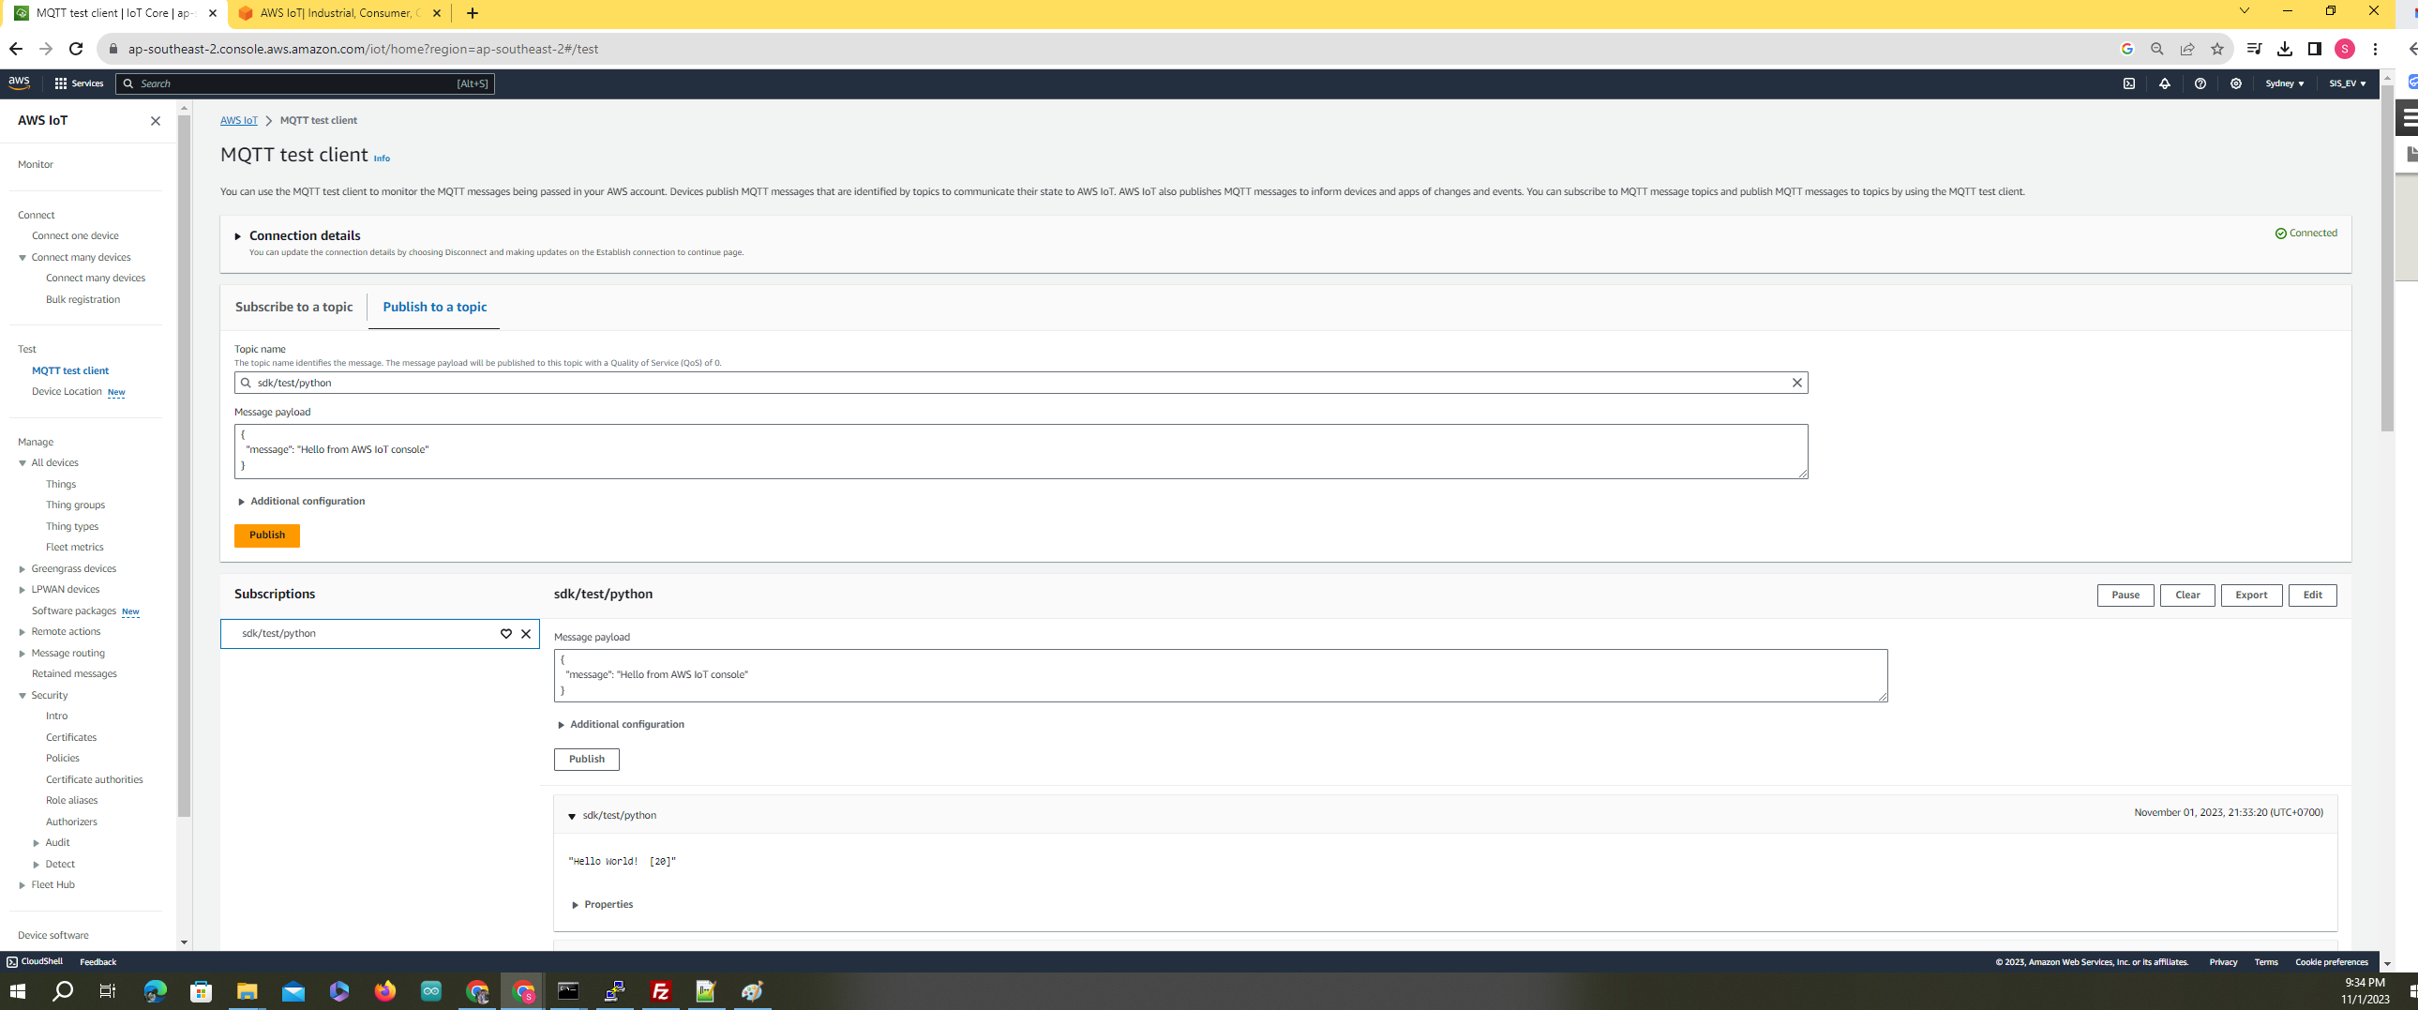Expand Greengrass devices menu
The image size is (2418, 1010).
23,570
